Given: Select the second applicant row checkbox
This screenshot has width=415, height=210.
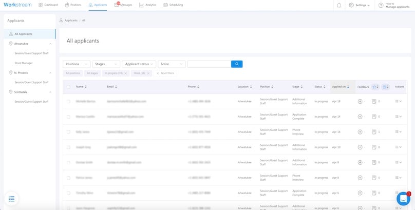Looking at the screenshot, I should click(x=68, y=117).
